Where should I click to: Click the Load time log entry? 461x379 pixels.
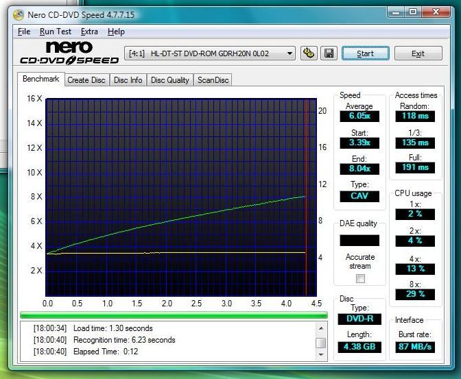coord(93,328)
